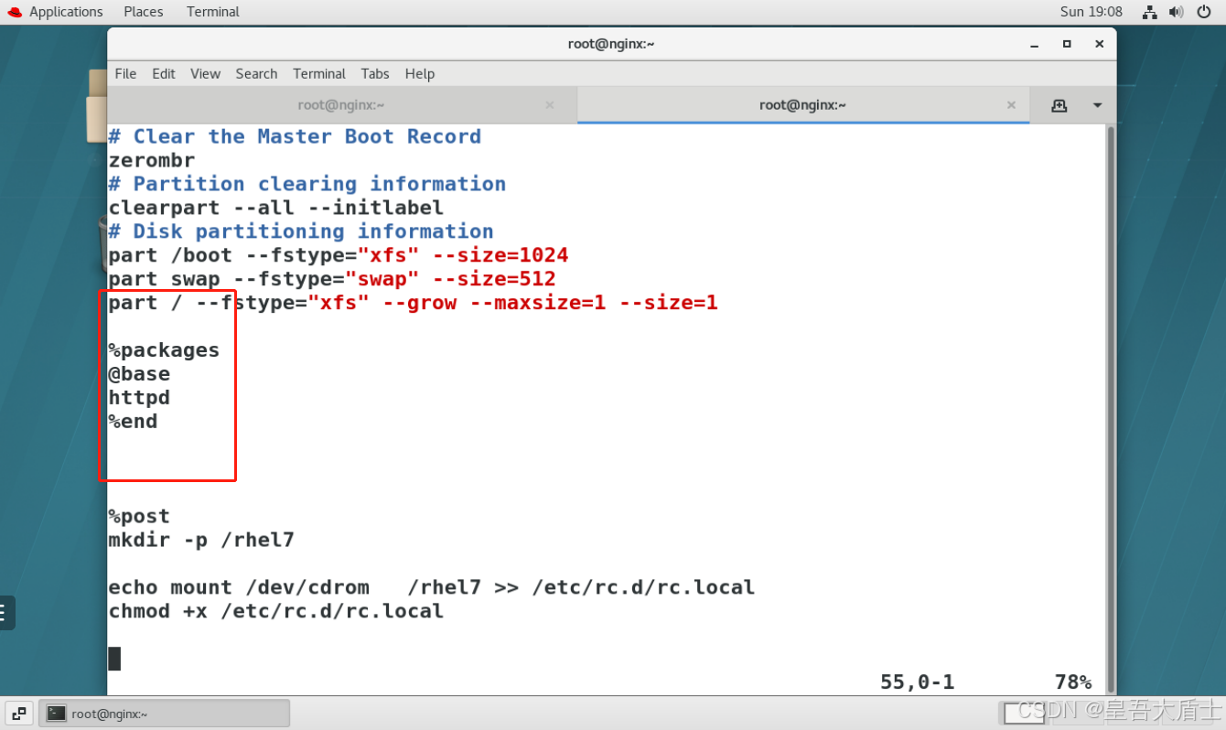Maximize the terminal window
Image resolution: width=1226 pixels, height=730 pixels.
[1067, 44]
